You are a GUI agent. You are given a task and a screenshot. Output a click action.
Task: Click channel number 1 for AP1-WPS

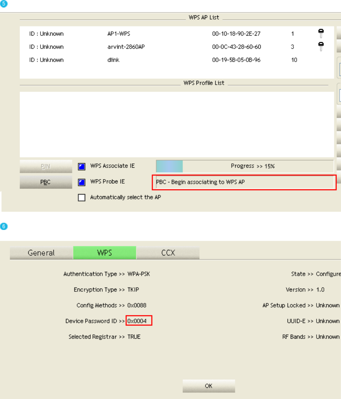click(292, 33)
